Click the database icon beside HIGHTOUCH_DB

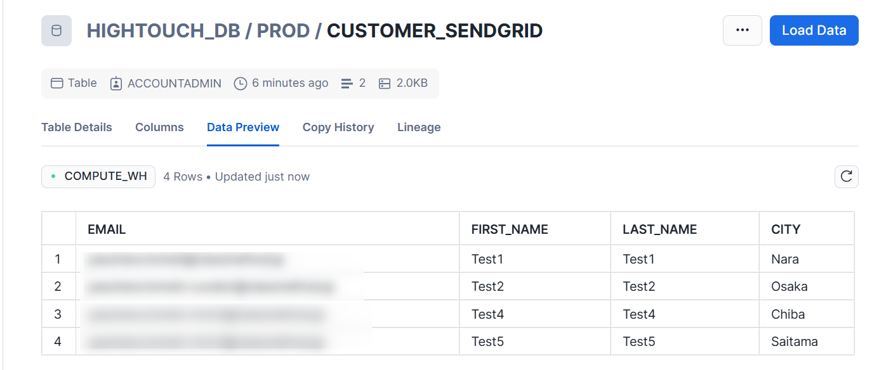point(56,31)
